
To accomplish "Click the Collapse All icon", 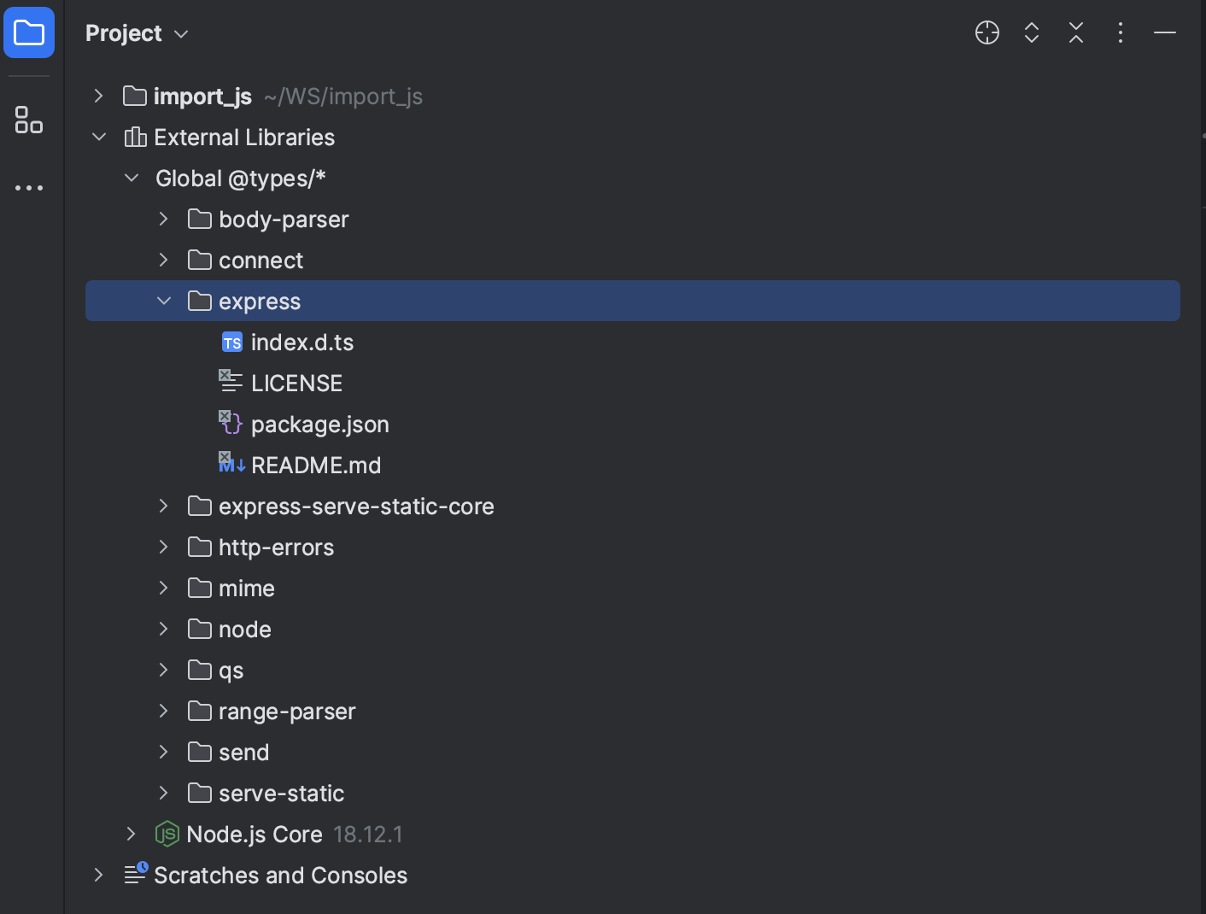I will point(1075,32).
